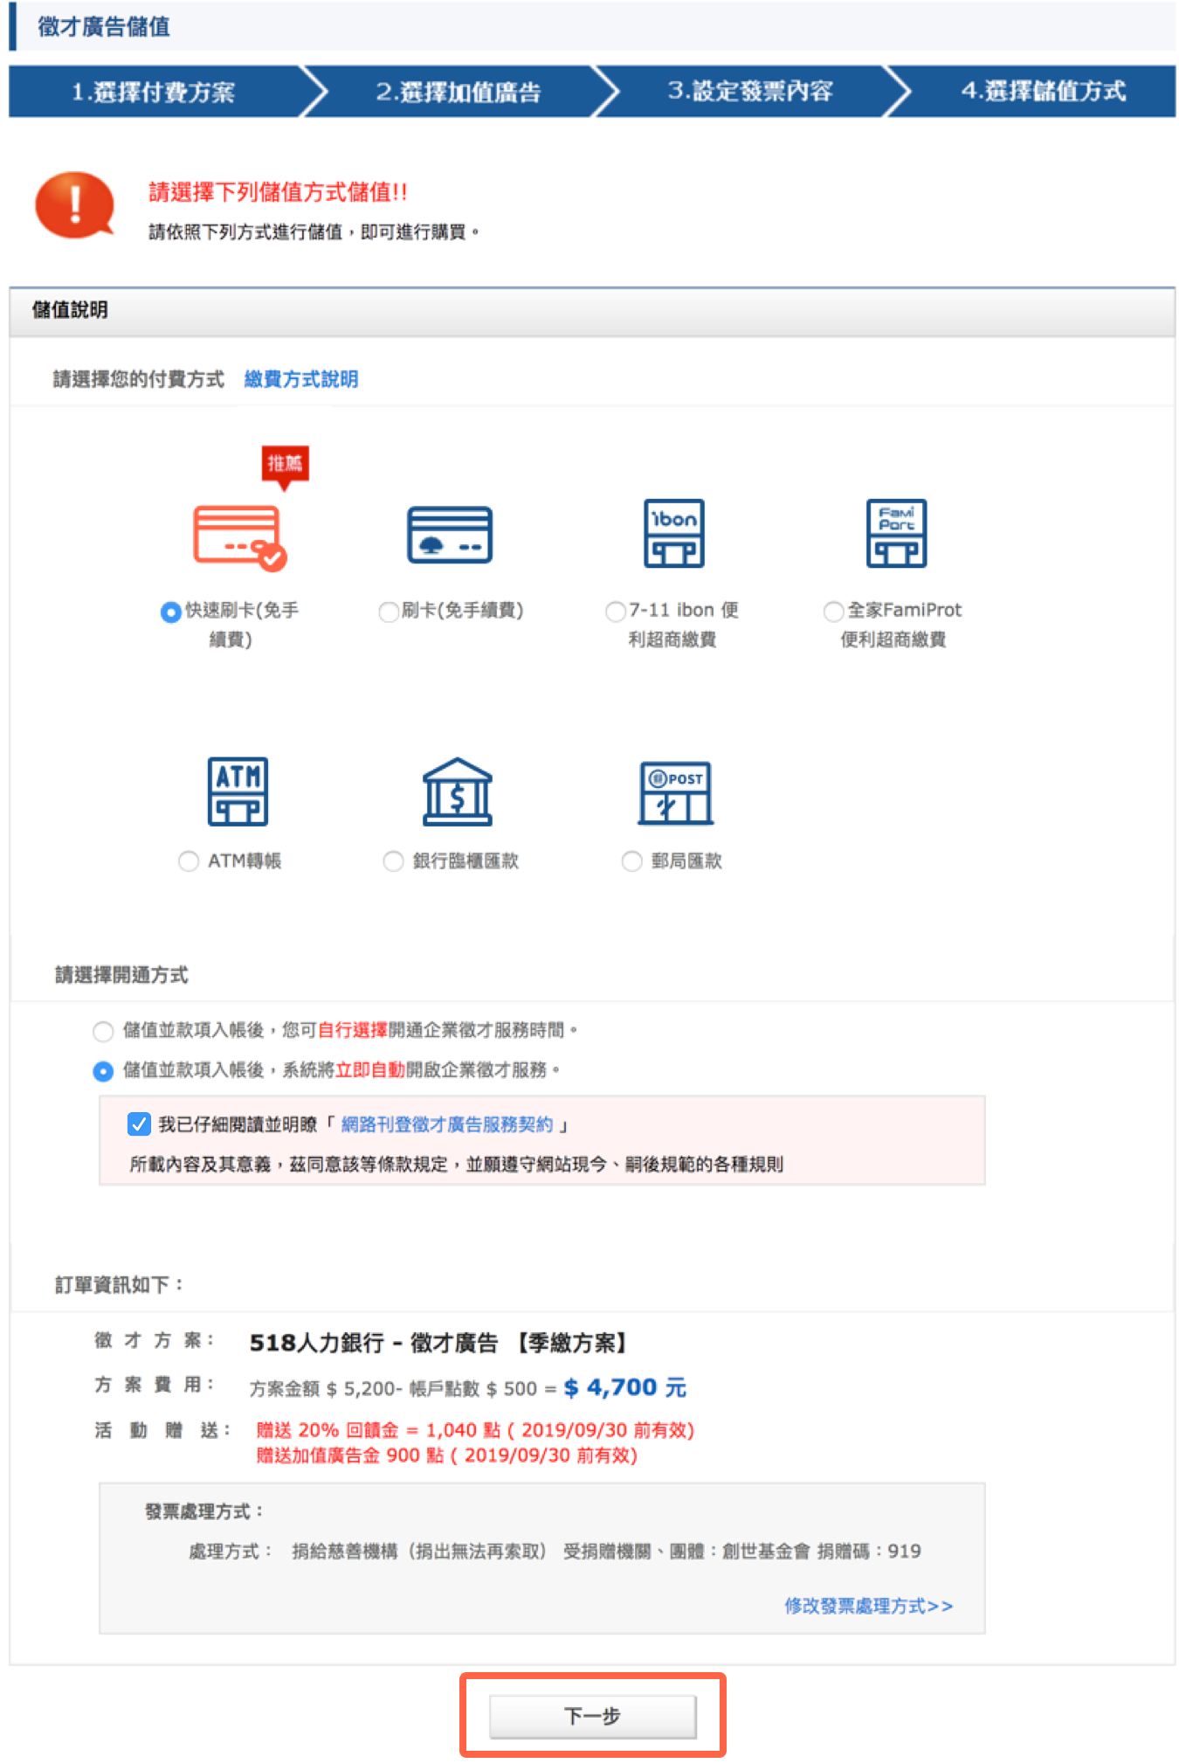This screenshot has width=1179, height=1763.
Task: Click the 7-11 ibon kiosk icon
Action: point(673,533)
